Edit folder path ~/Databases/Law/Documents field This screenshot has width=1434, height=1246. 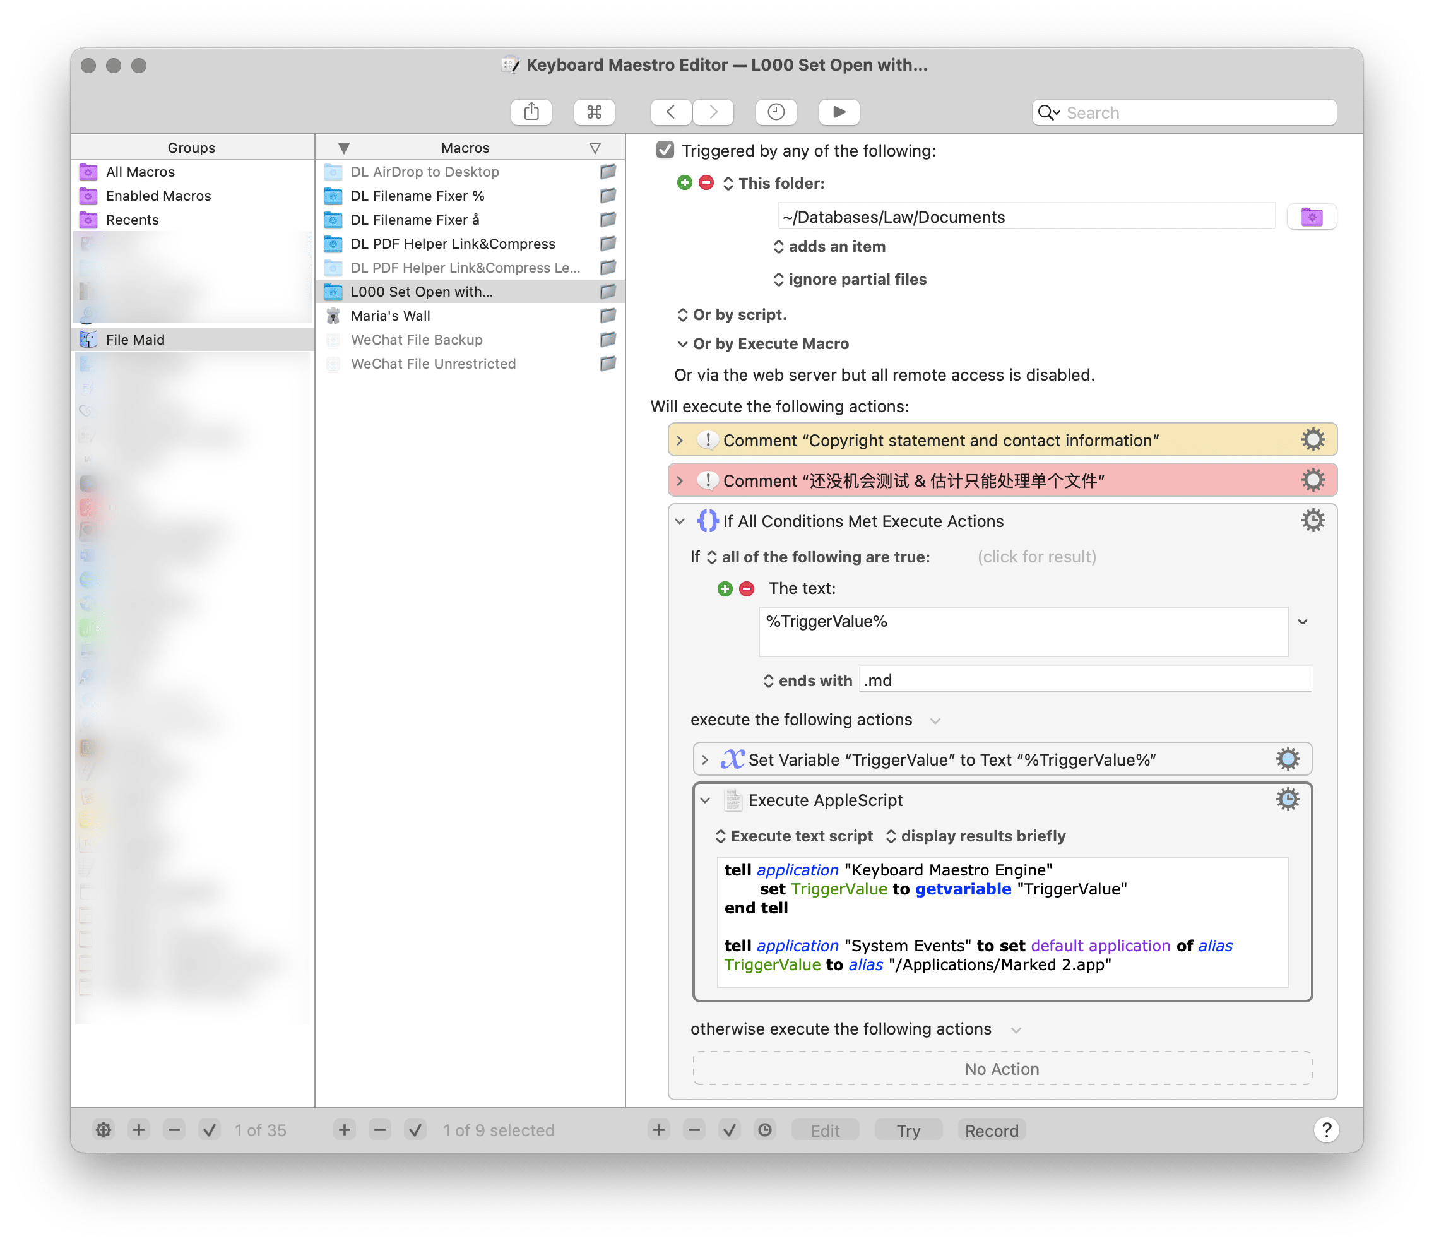[x=1026, y=217]
